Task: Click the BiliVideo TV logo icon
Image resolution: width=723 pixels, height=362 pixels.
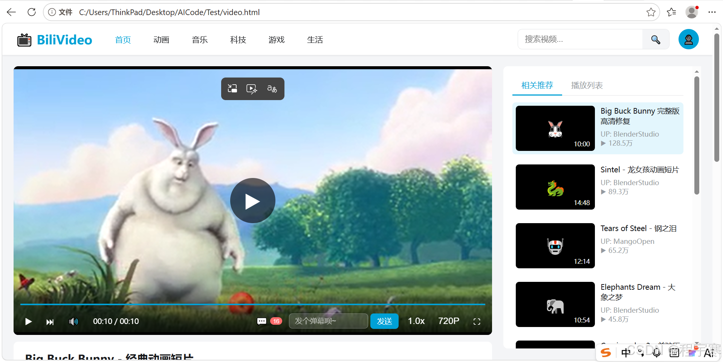Action: point(24,40)
